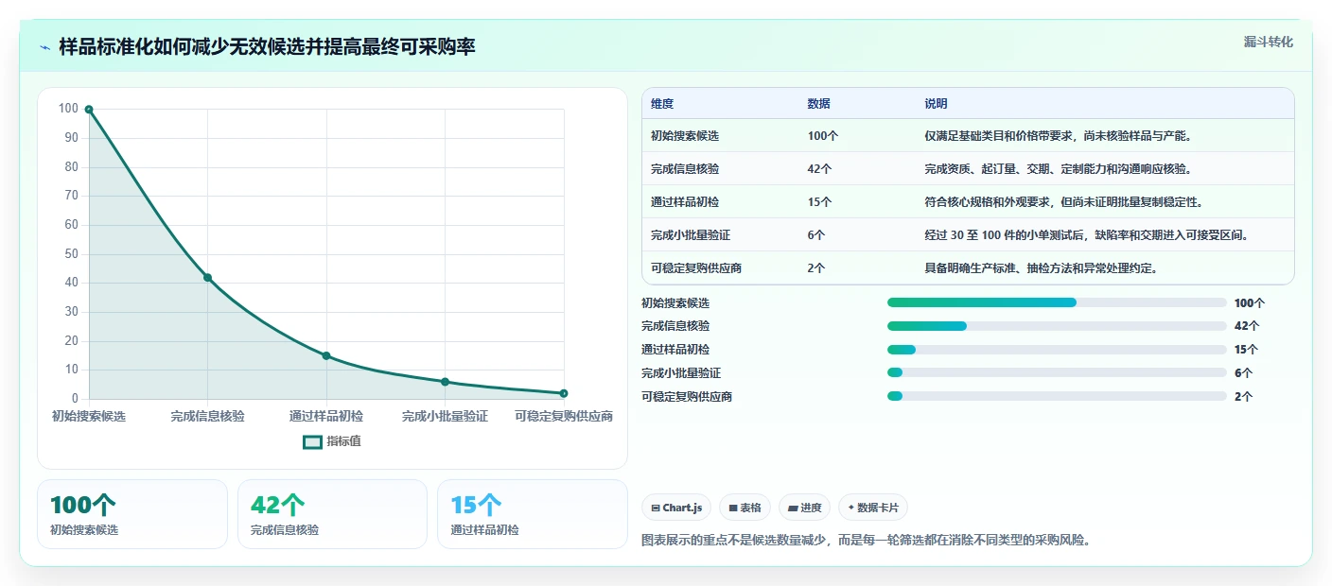1332x586 pixels.
Task: Click the x-axis label 通过样品初检
Action: coord(326,416)
